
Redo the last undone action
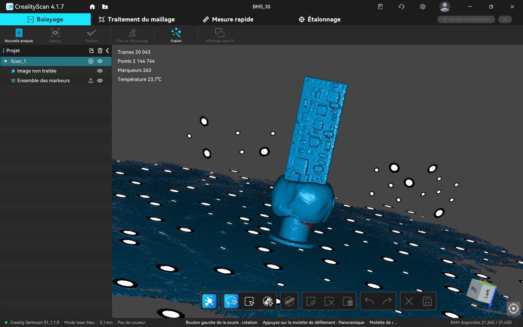(387, 300)
